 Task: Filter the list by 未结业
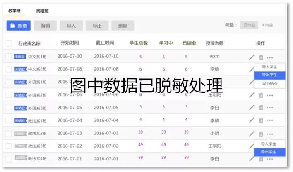coord(267,26)
